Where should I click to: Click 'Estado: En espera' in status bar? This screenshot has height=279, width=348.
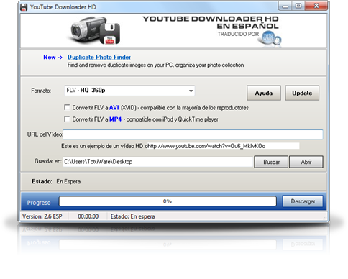click(132, 216)
